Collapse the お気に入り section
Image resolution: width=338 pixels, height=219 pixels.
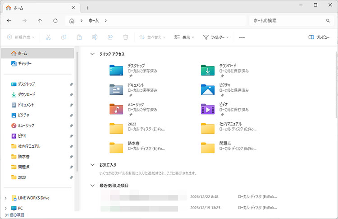tap(93, 165)
